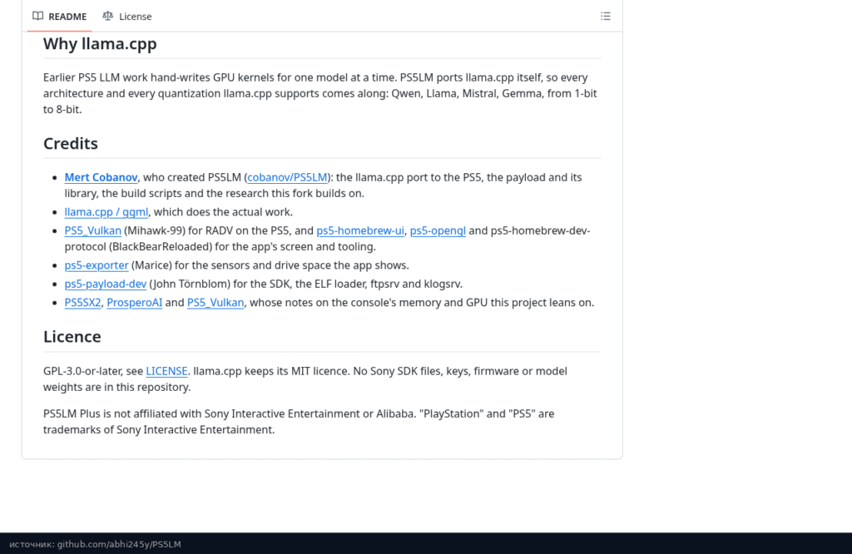
Task: Open the PS5SX2 link
Action: pos(82,302)
